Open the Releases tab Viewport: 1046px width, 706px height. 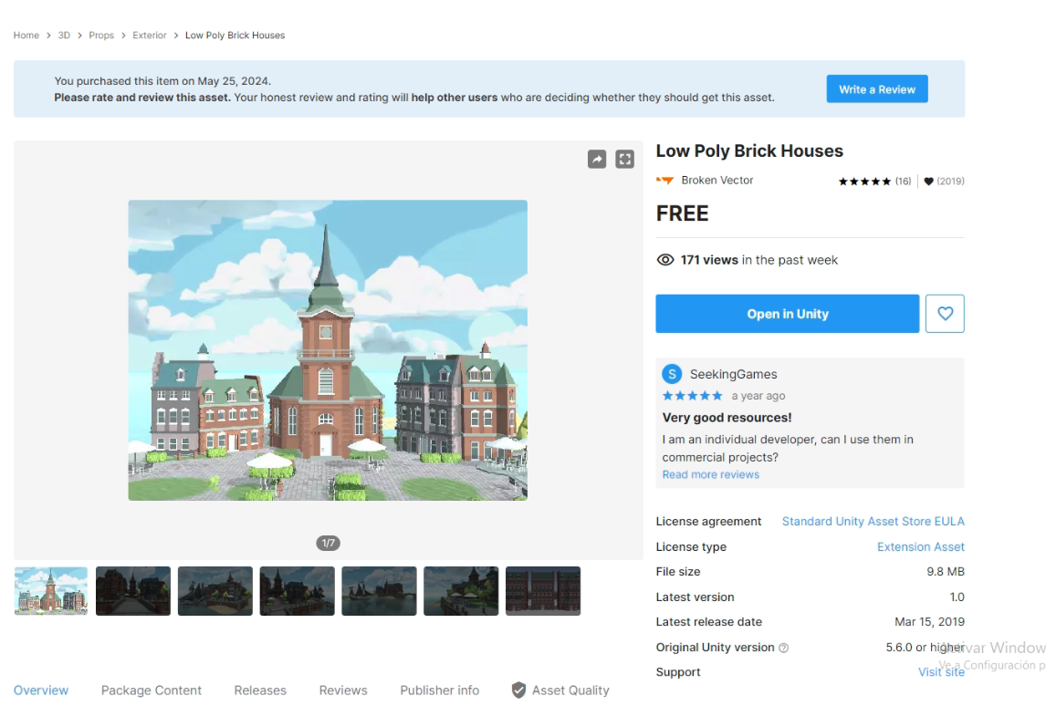tap(260, 690)
